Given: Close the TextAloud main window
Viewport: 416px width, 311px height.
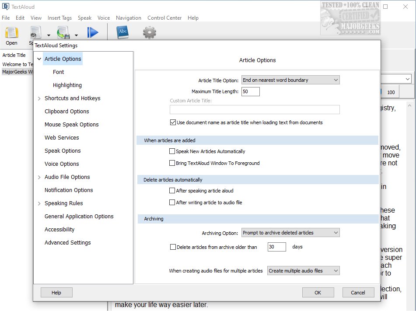Looking at the screenshot, I should [406, 7].
